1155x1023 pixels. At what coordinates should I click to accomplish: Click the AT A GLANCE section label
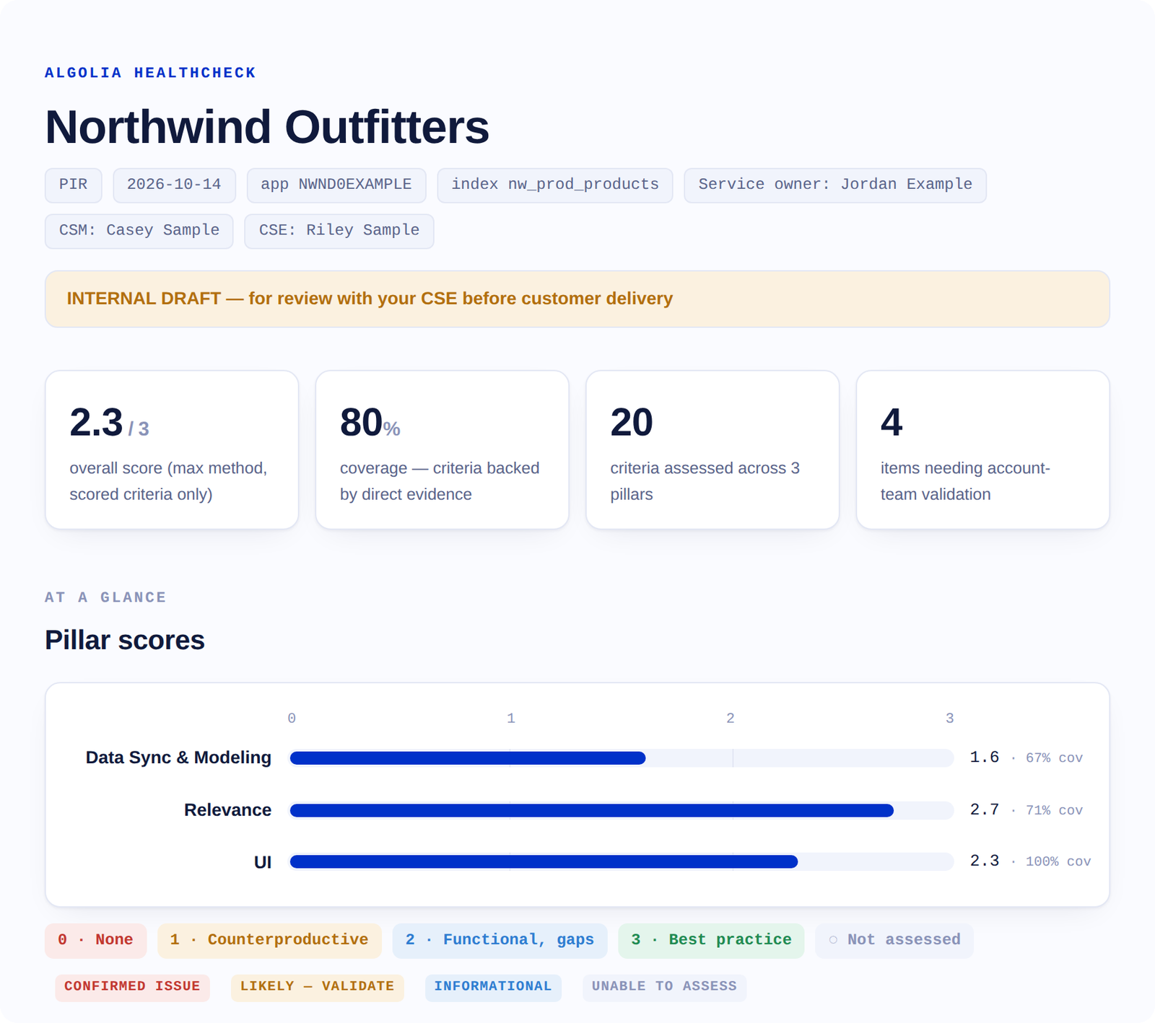105,597
